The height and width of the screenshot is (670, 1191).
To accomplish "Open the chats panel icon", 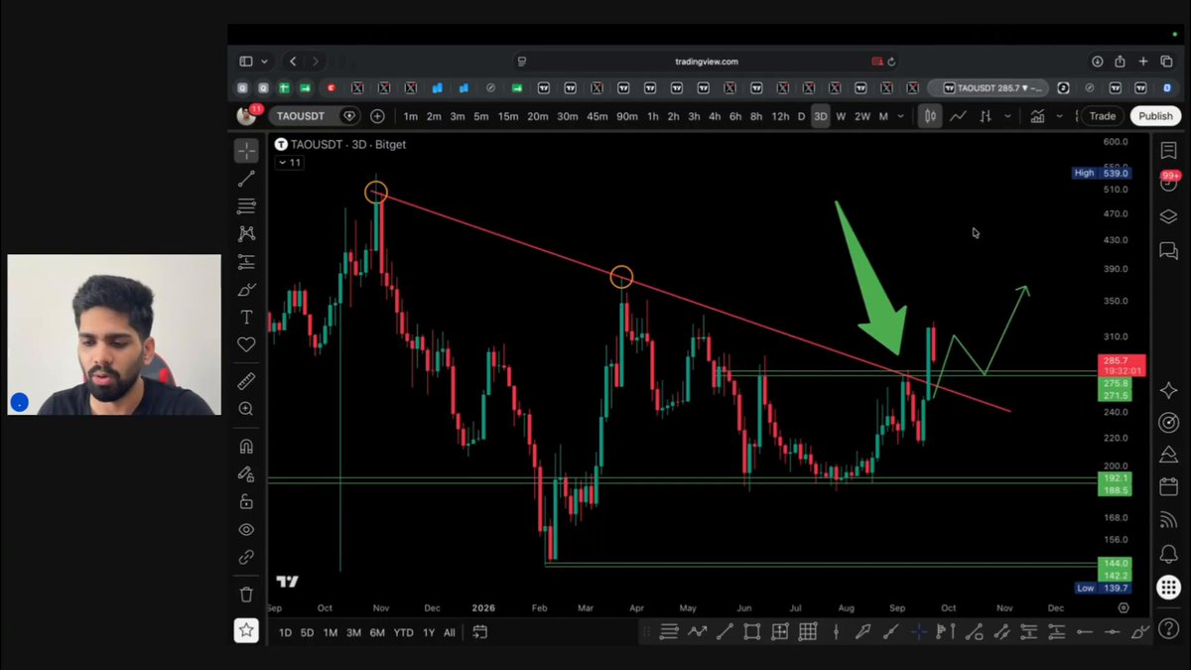I will (1168, 251).
